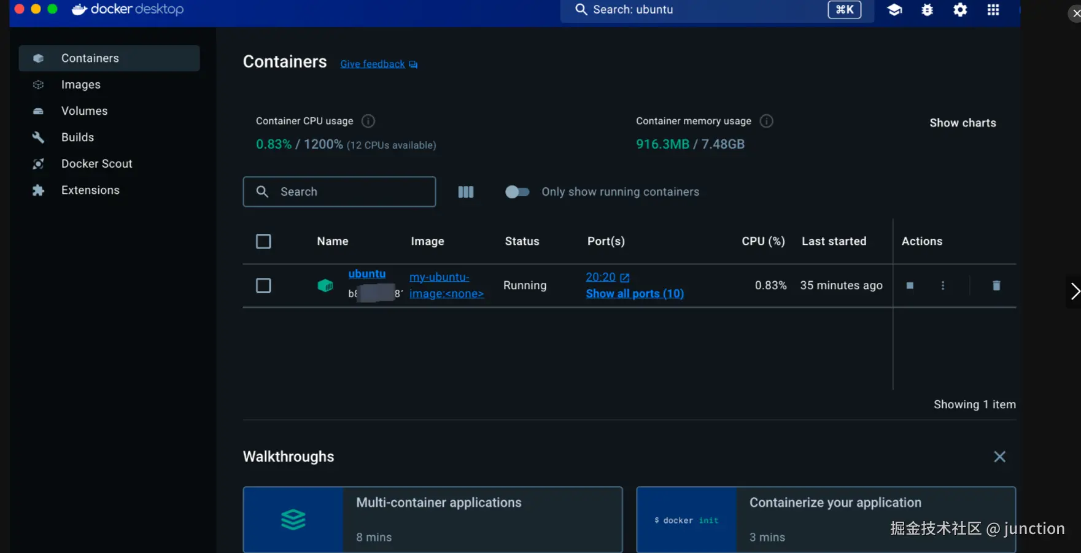Click the Containers sidebar icon

click(x=38, y=58)
